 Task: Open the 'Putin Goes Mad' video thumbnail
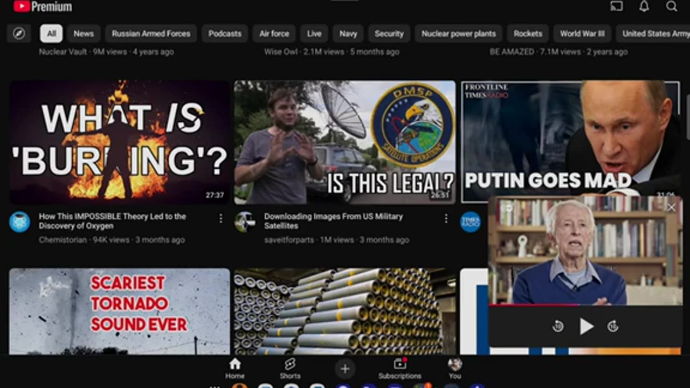570,138
